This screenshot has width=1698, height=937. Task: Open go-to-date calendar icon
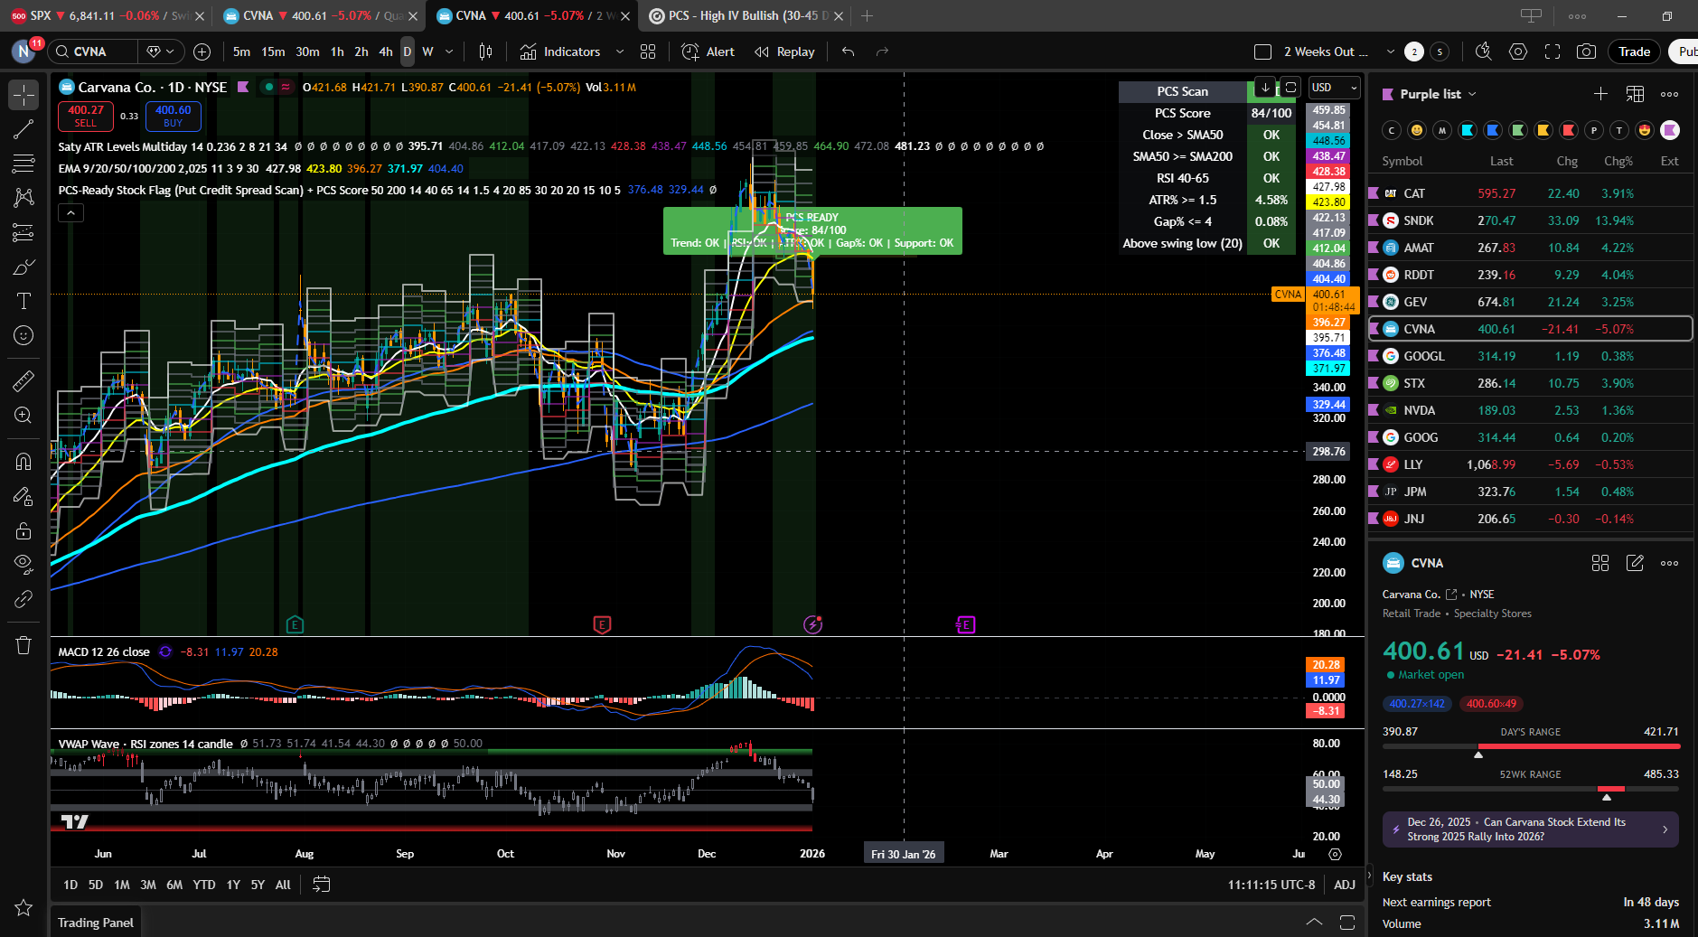pyautogui.click(x=321, y=885)
